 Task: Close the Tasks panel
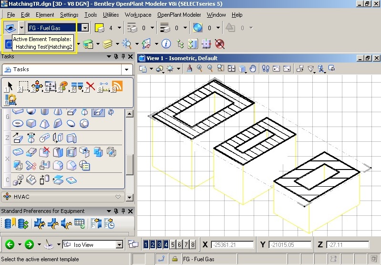(x=130, y=57)
